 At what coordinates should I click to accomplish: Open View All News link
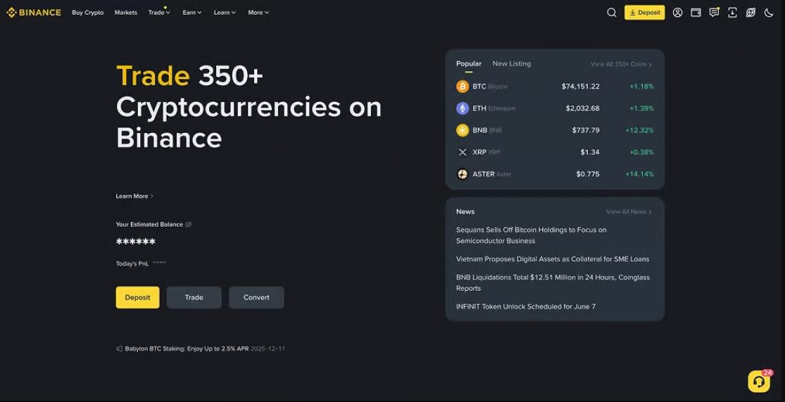click(x=629, y=212)
